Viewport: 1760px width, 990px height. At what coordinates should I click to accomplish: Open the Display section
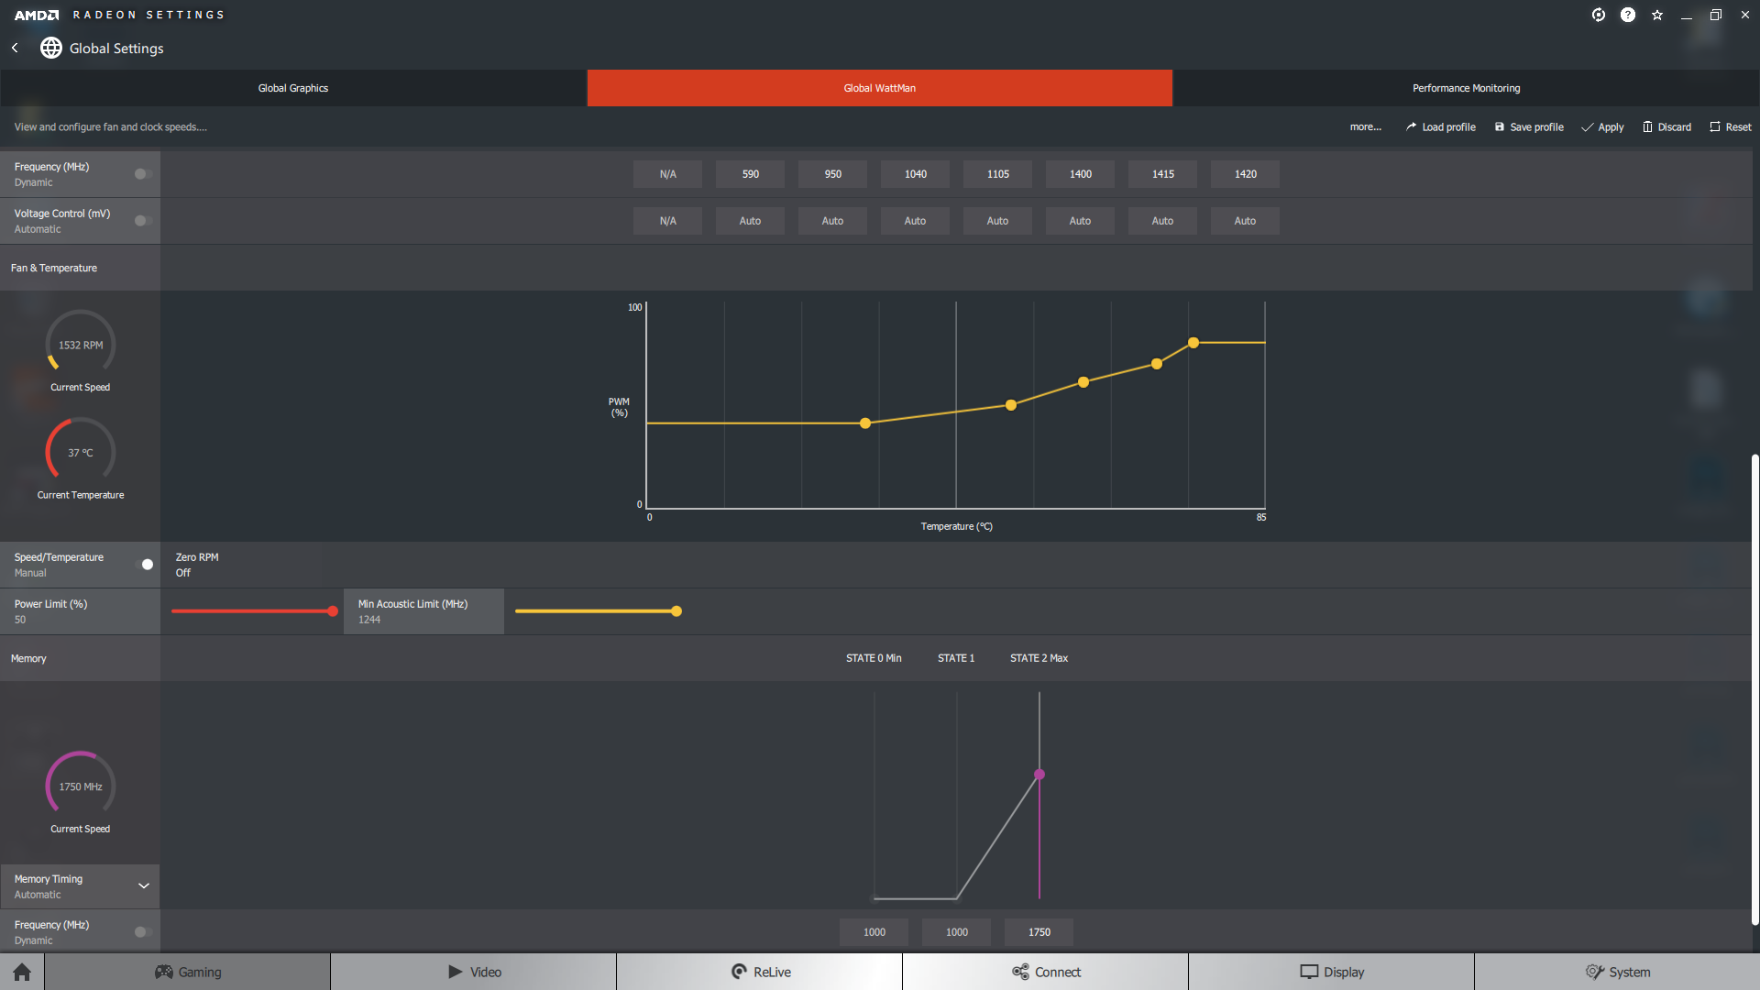click(1332, 972)
